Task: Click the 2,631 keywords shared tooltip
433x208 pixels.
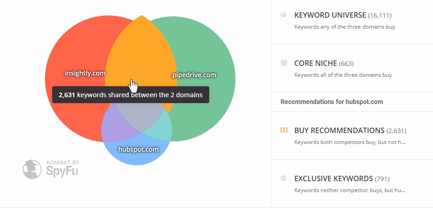Action: (x=130, y=95)
